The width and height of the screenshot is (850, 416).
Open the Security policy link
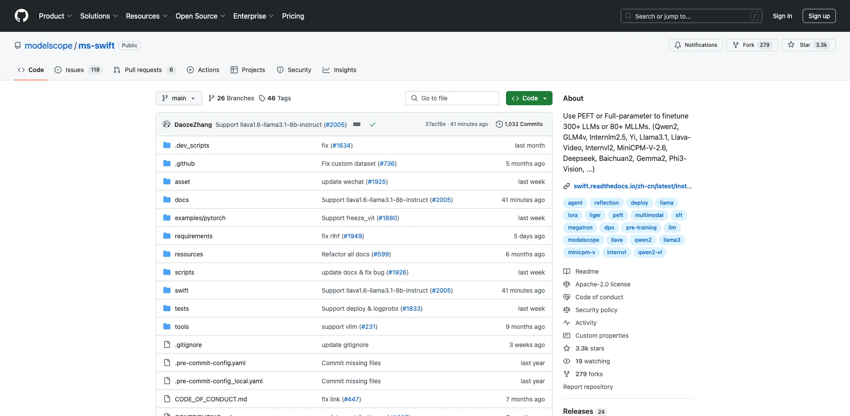point(596,310)
